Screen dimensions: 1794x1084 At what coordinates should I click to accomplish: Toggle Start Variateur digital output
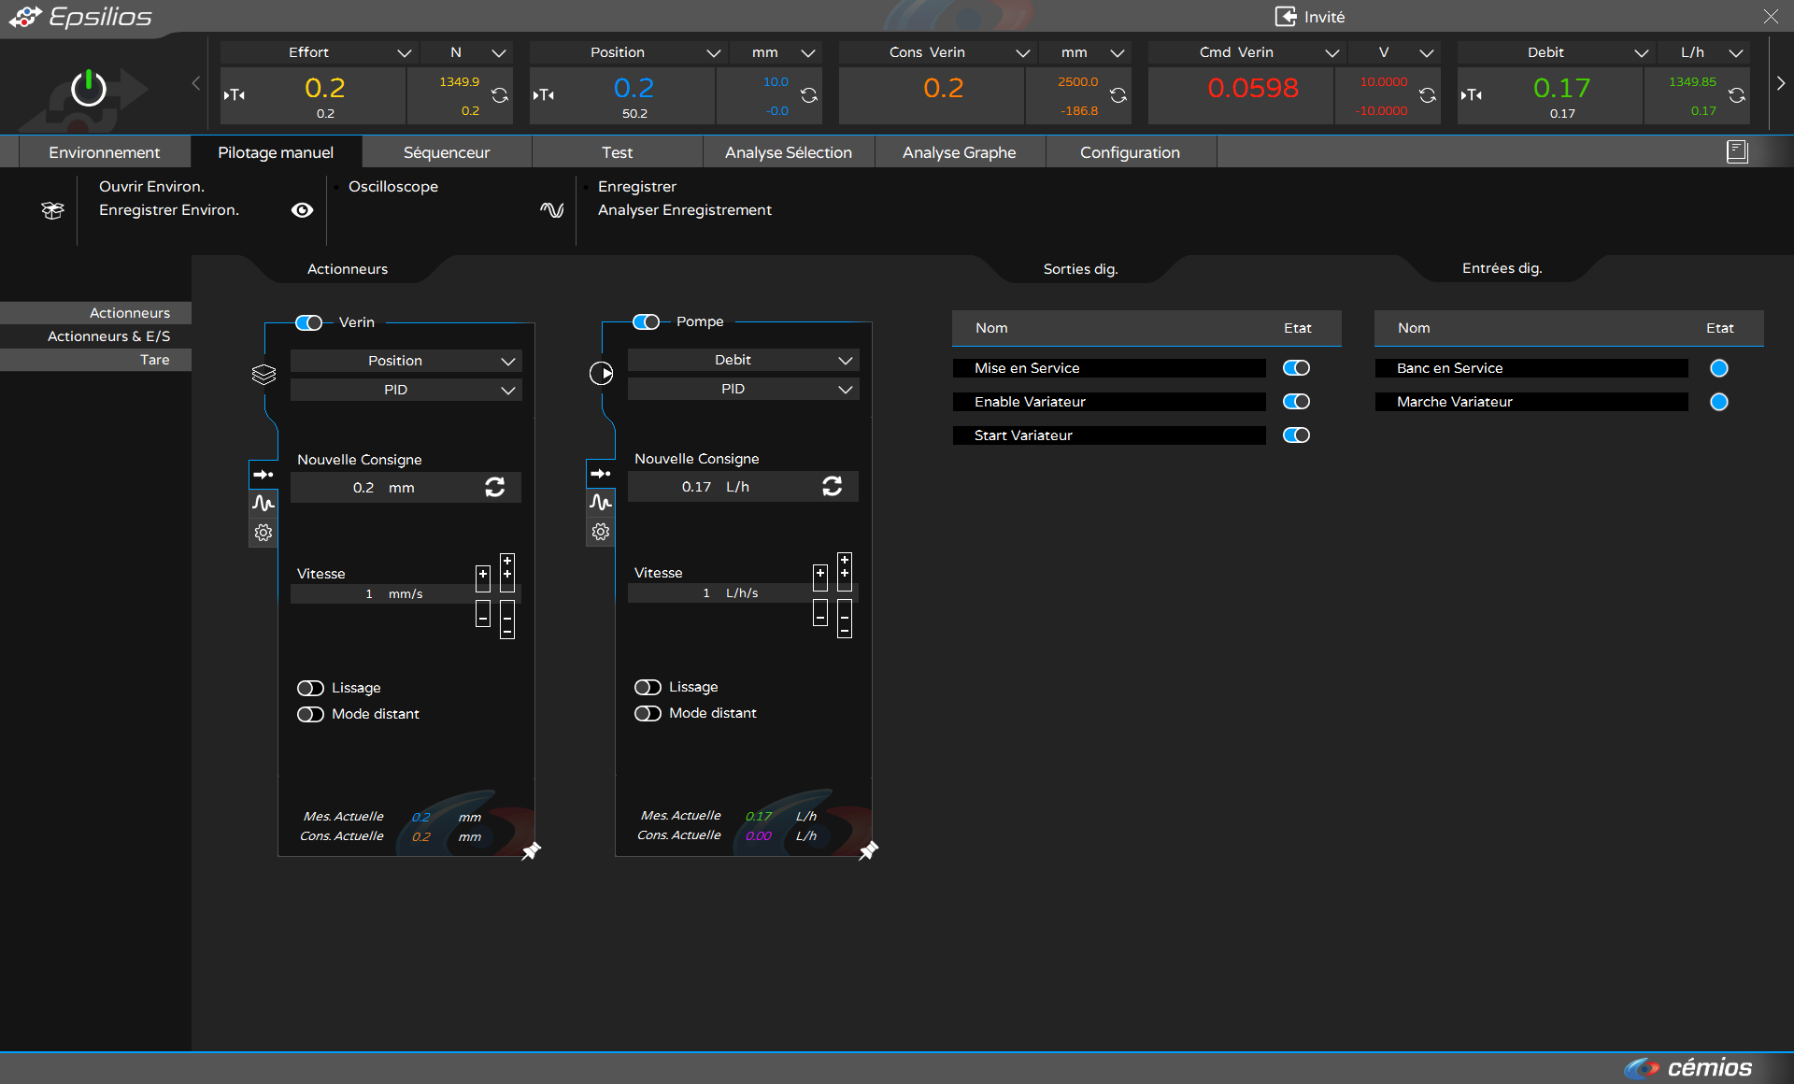pyautogui.click(x=1296, y=435)
